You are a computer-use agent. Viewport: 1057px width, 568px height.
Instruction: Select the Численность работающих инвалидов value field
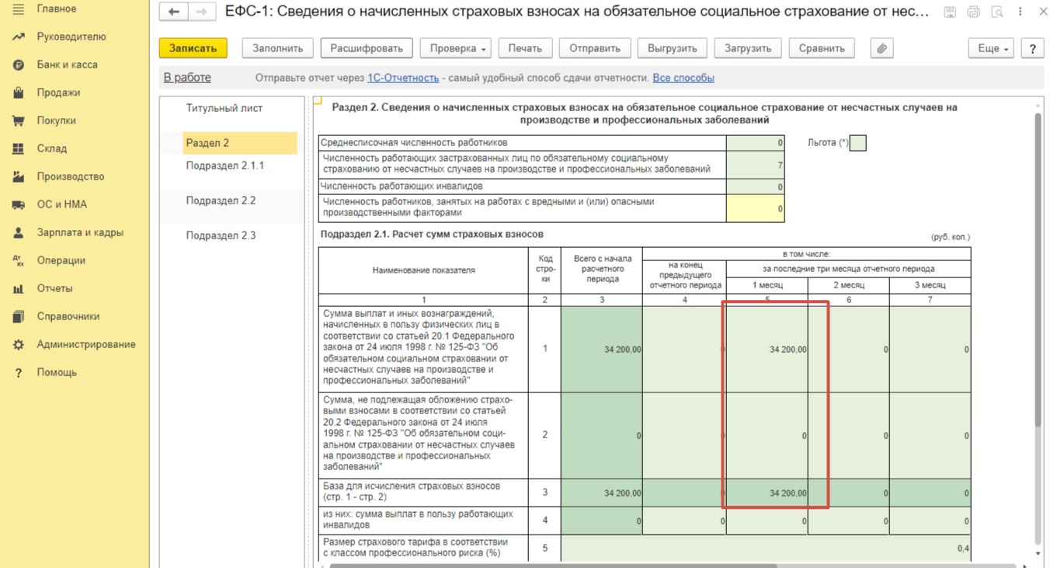(x=755, y=186)
